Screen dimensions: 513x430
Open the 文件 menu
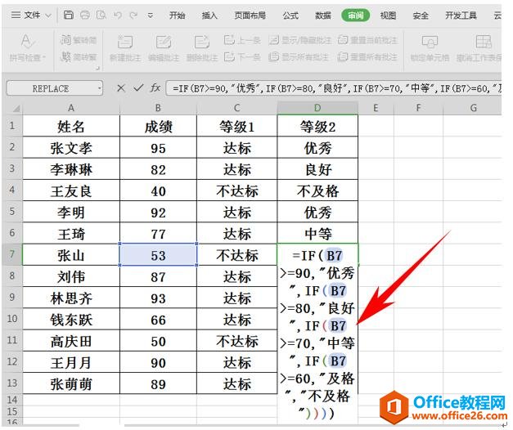[32, 15]
